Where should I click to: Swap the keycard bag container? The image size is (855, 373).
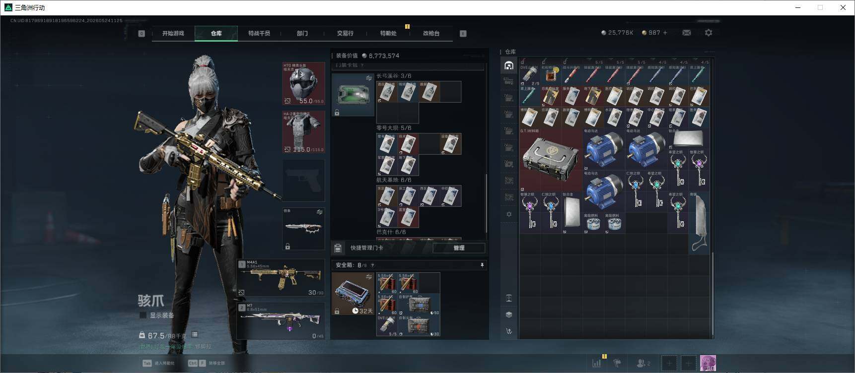(x=369, y=78)
